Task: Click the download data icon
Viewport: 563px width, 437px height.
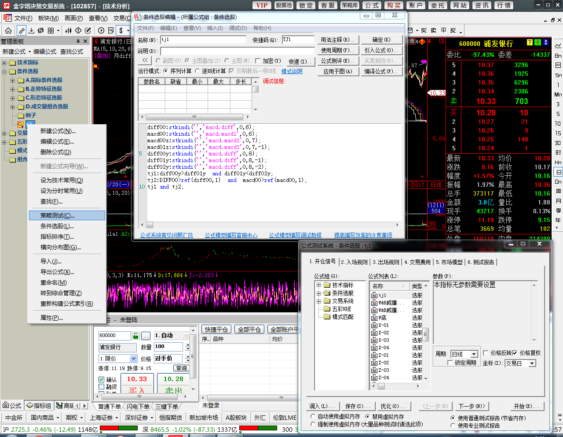Action: [31, 30]
